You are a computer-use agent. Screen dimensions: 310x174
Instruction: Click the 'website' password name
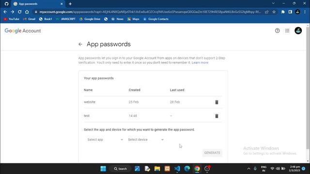(x=90, y=102)
